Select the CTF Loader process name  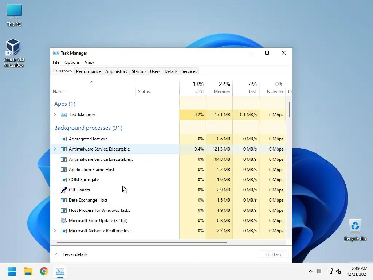point(79,190)
